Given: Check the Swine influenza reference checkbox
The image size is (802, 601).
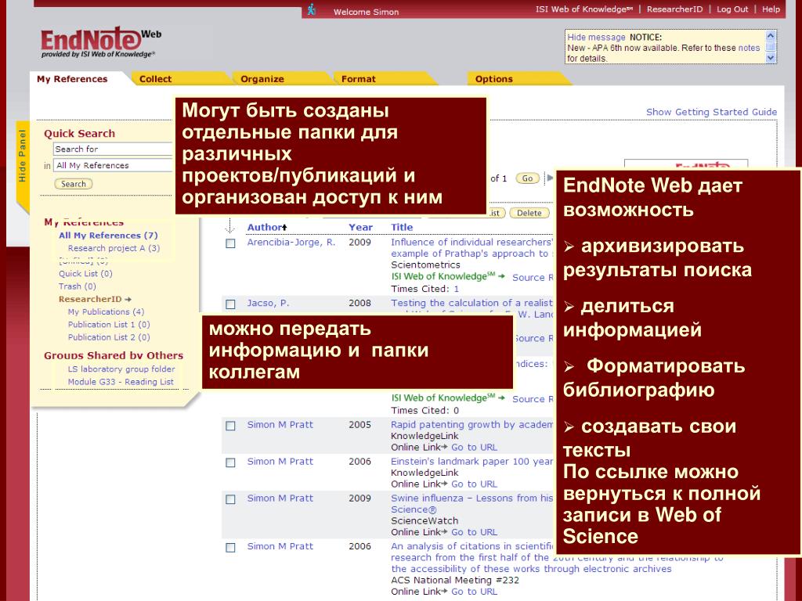Looking at the screenshot, I should [231, 499].
